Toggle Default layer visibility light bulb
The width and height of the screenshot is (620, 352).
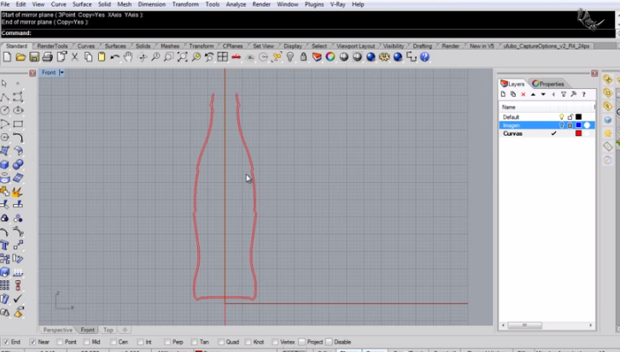[561, 117]
